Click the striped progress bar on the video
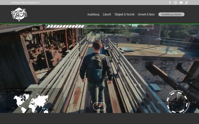 click(x=99, y=26)
